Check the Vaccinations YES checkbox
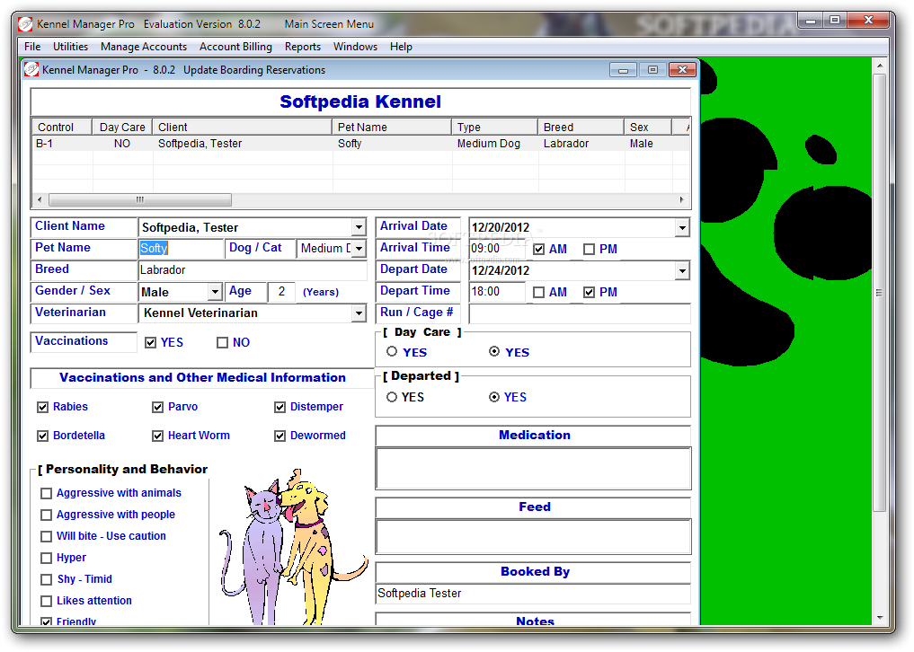This screenshot has width=914, height=652. point(151,342)
